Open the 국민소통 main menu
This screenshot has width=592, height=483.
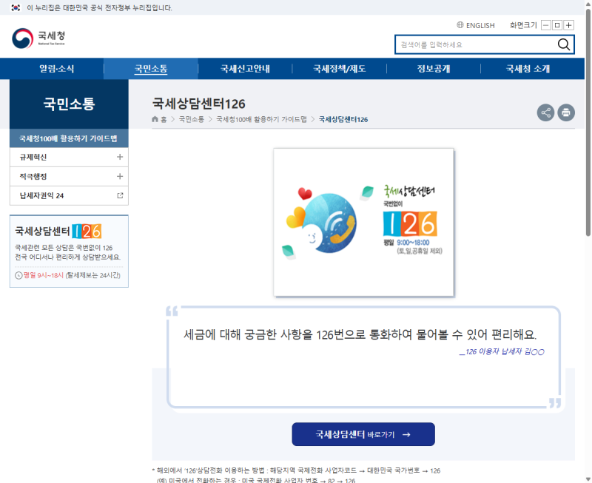tap(151, 69)
